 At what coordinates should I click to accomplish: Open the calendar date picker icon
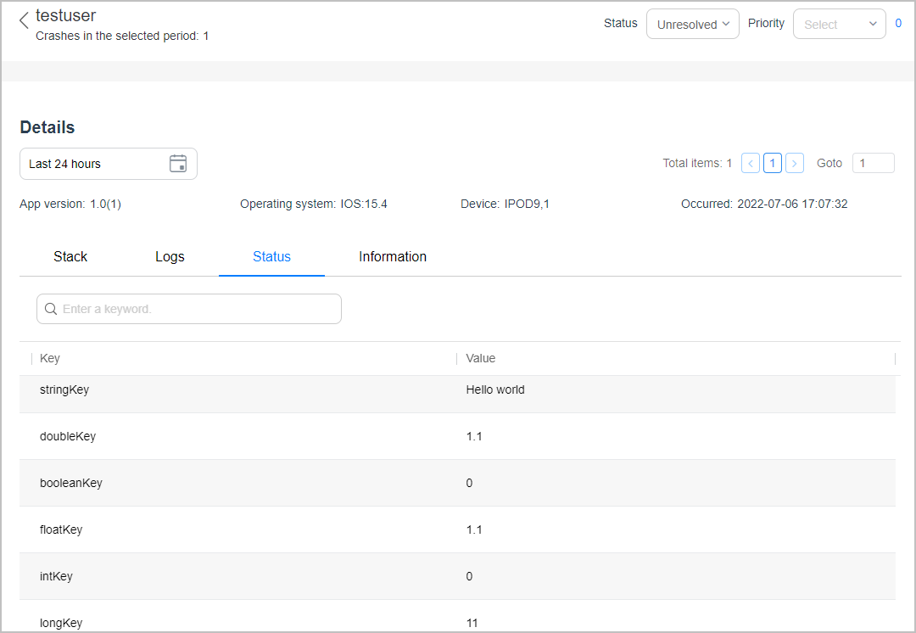coord(178,164)
